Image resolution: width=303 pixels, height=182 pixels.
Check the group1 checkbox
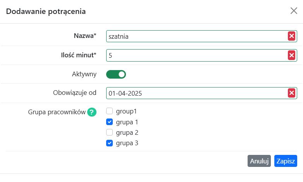point(109,111)
